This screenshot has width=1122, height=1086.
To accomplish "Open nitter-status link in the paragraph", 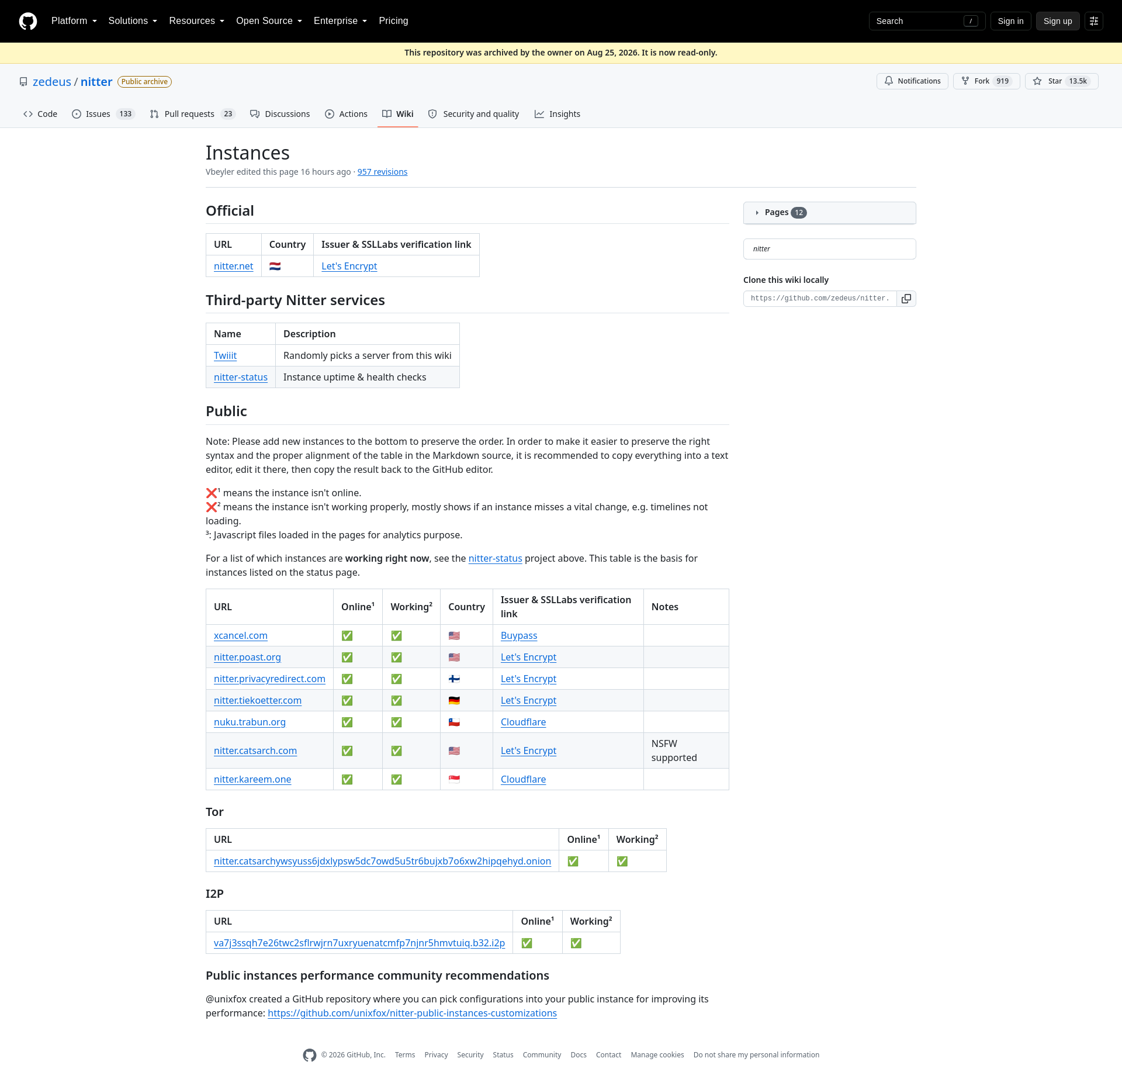I will click(x=495, y=559).
